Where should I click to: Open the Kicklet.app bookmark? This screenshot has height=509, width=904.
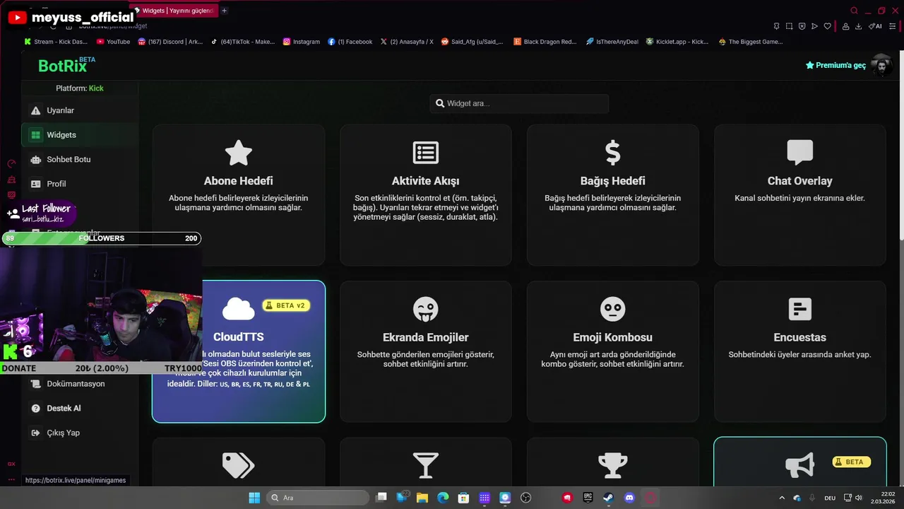pyautogui.click(x=677, y=42)
